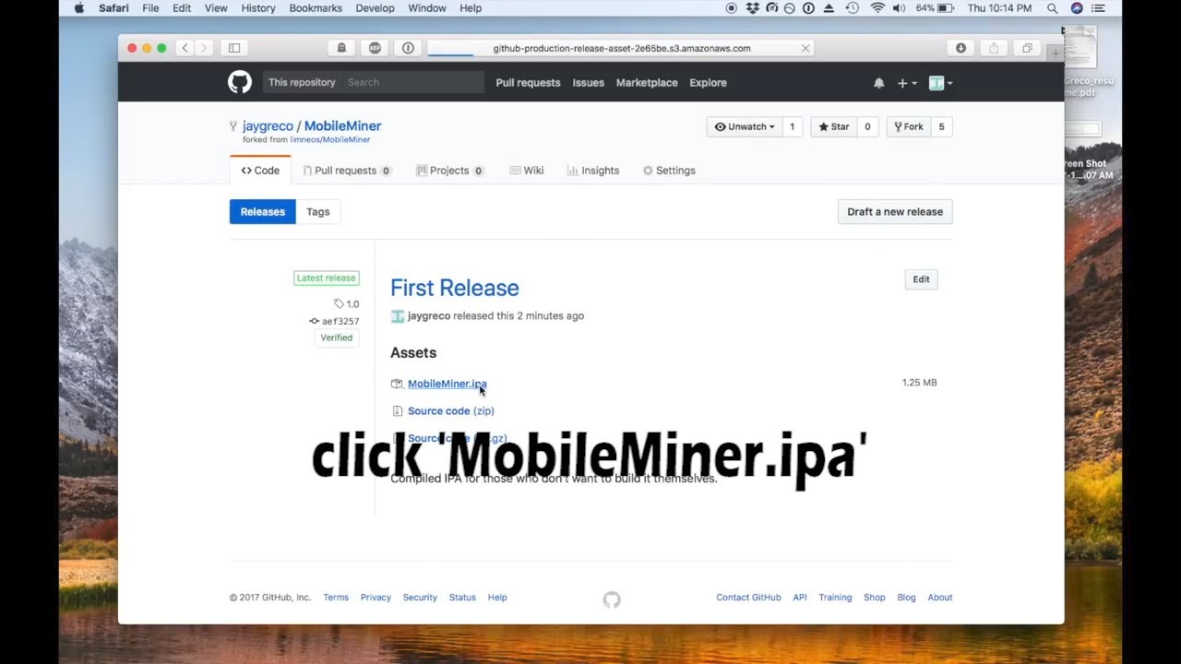Star the repository
Viewport: 1181px width, 664px height.
pyautogui.click(x=834, y=127)
